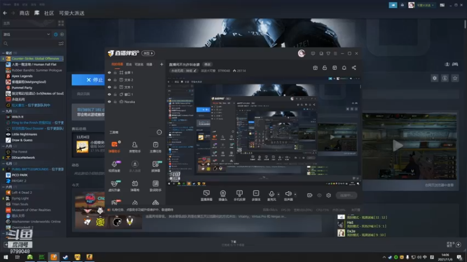
Task: Open the 主播任务 tool icon
Action: point(155,147)
